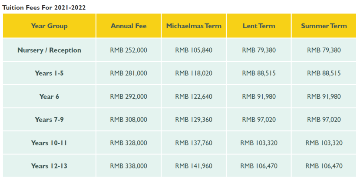Click the Tuition Fees For 2021-2022 title
360x181 pixels.
coord(44,7)
